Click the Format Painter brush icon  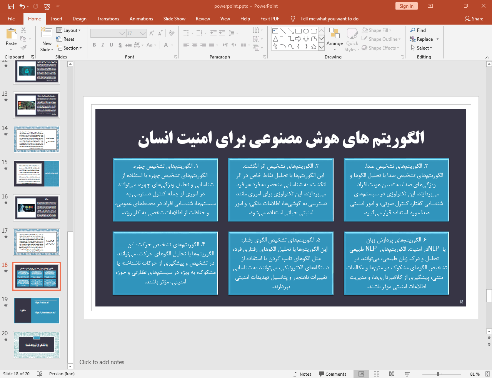[x=23, y=48]
